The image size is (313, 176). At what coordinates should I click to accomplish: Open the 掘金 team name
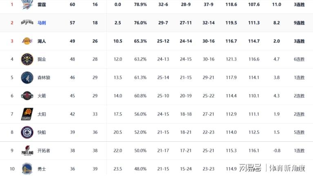(x=42, y=59)
